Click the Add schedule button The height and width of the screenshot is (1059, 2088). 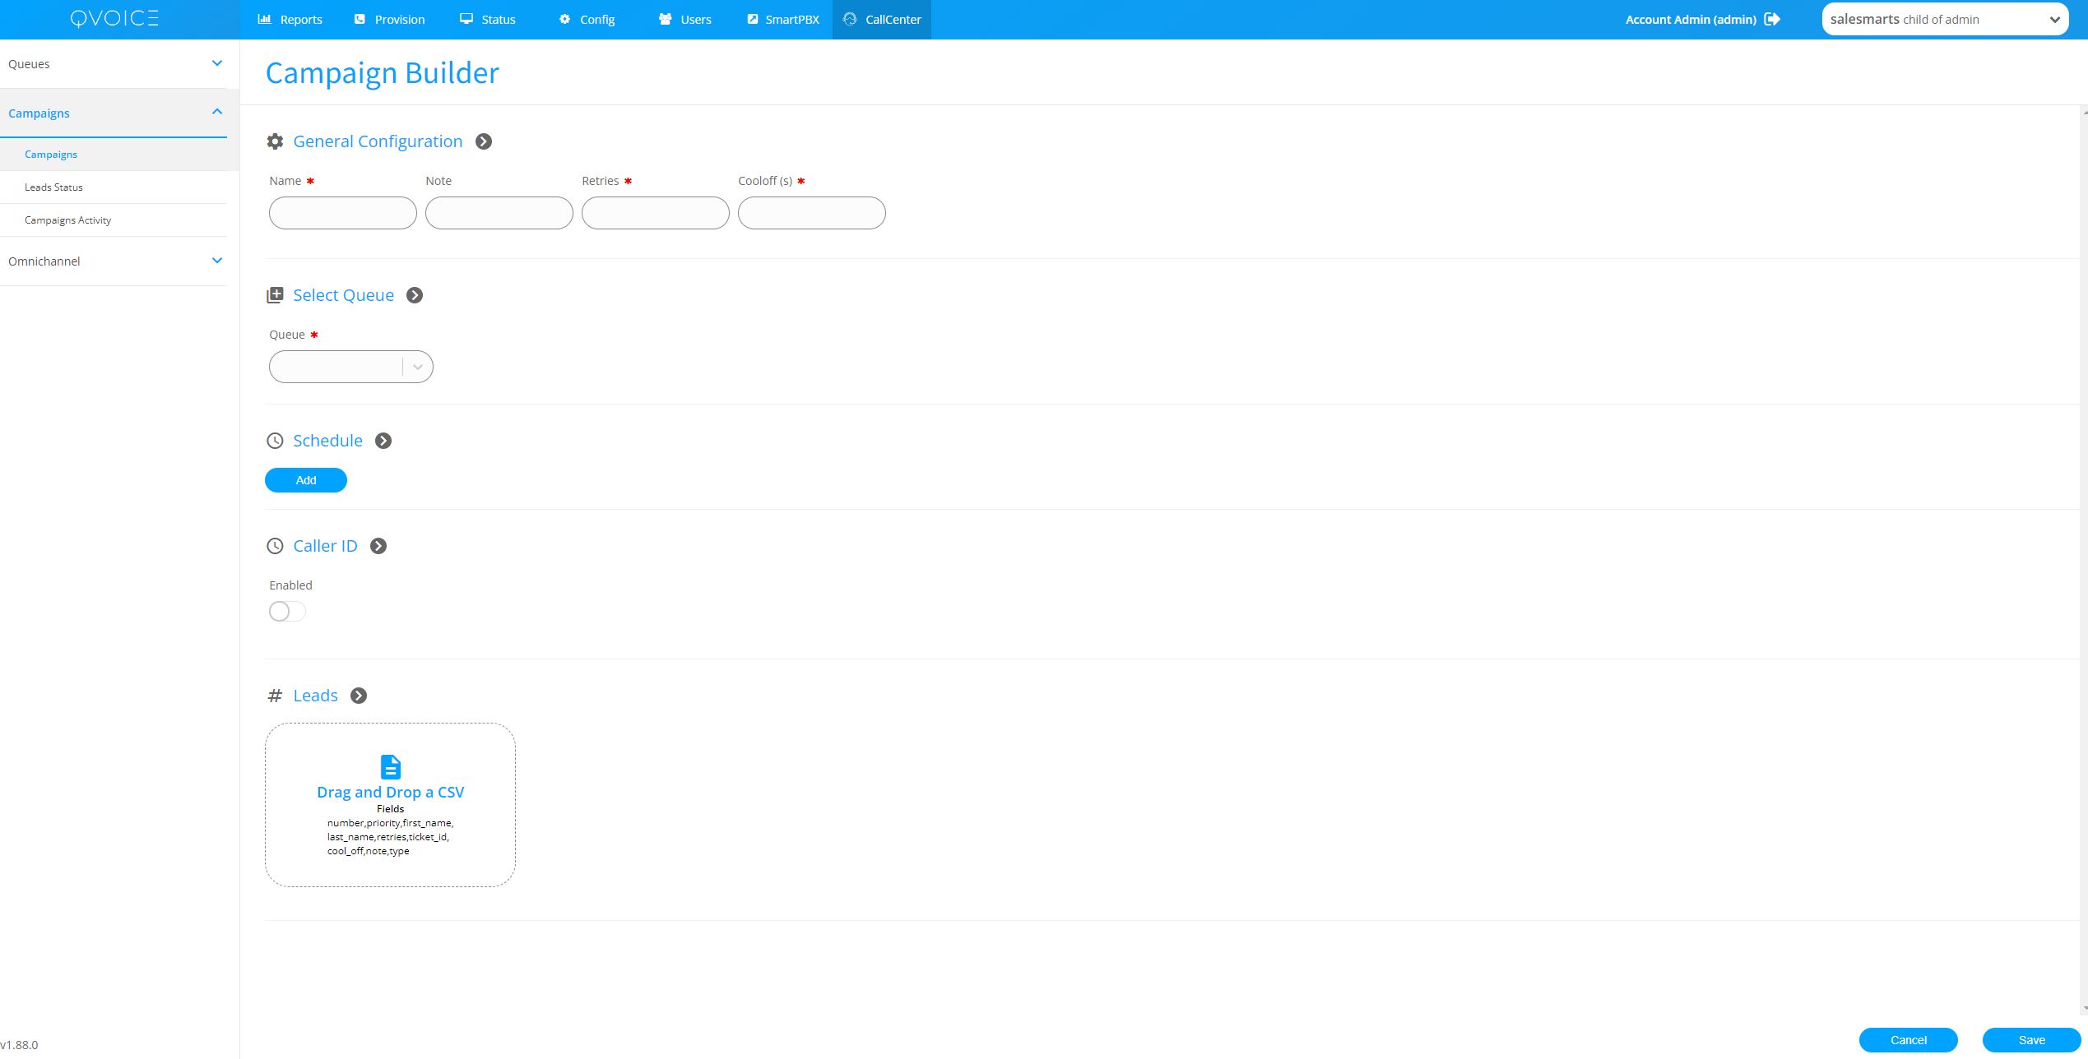(306, 480)
